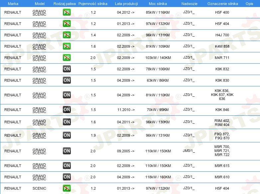Click diesel ON icon in M9R 615 row

[x=66, y=166]
